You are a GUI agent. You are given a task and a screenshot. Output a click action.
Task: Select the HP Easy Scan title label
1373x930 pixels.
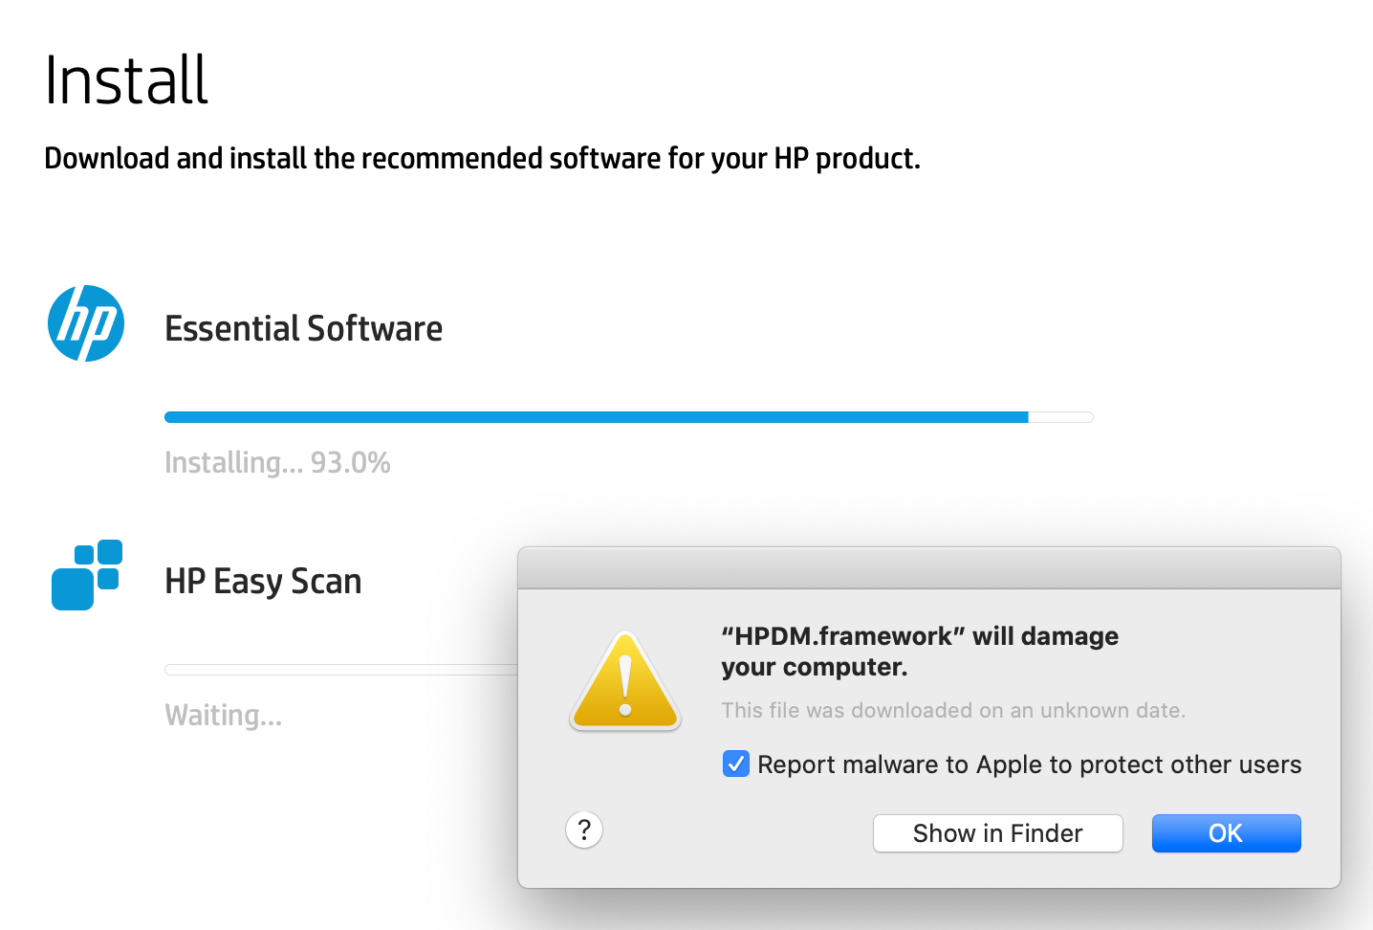point(263,582)
